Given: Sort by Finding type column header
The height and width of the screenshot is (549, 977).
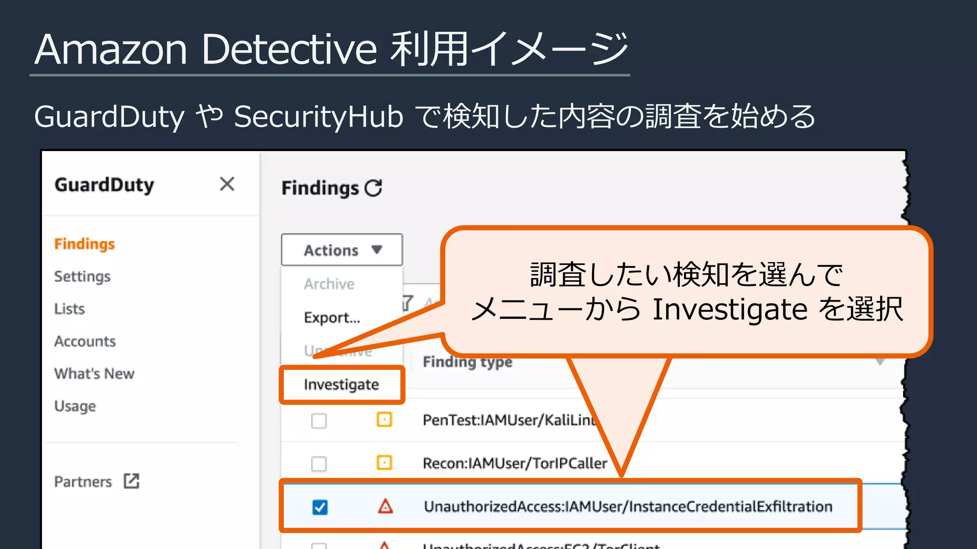Looking at the screenshot, I should point(468,362).
